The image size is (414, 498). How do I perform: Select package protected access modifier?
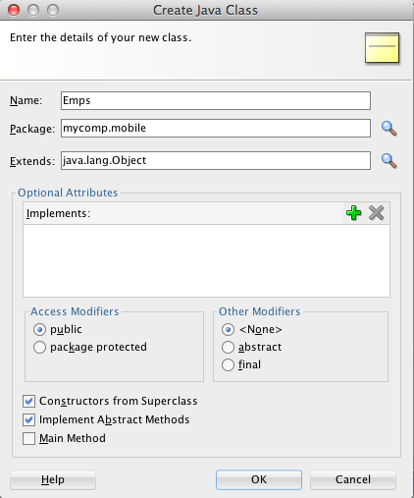pos(39,347)
